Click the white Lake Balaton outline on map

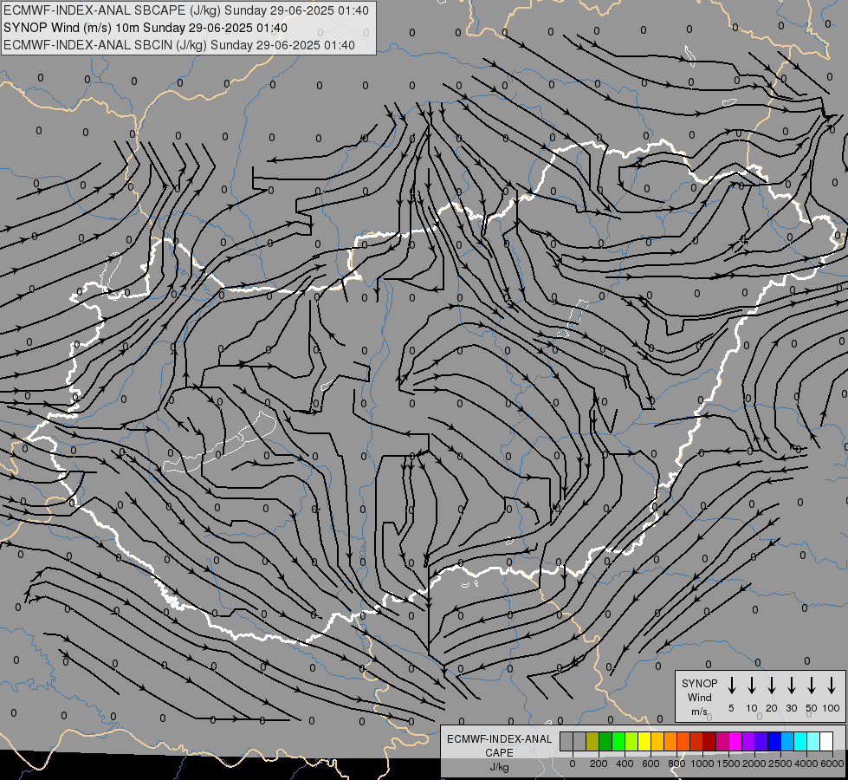point(220,442)
